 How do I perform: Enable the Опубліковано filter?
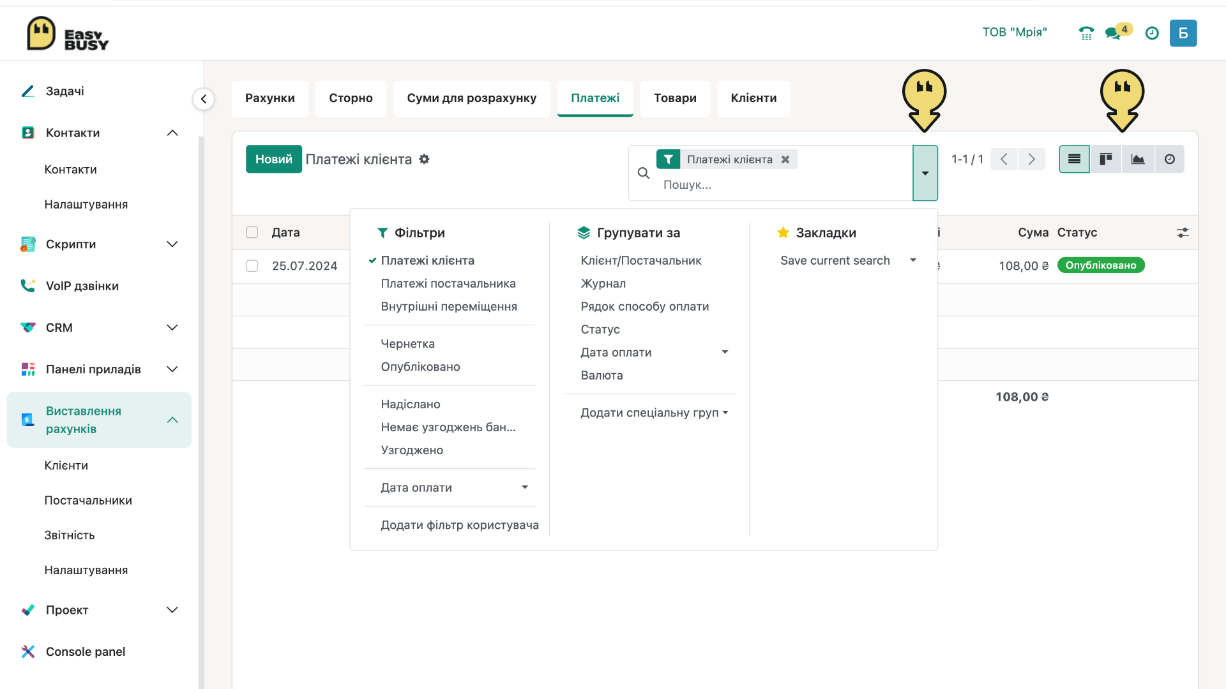[x=420, y=367]
